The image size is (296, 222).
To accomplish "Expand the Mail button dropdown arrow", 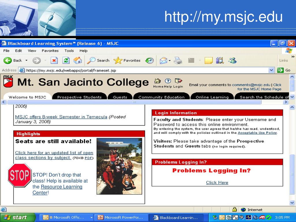I will pos(169,61).
